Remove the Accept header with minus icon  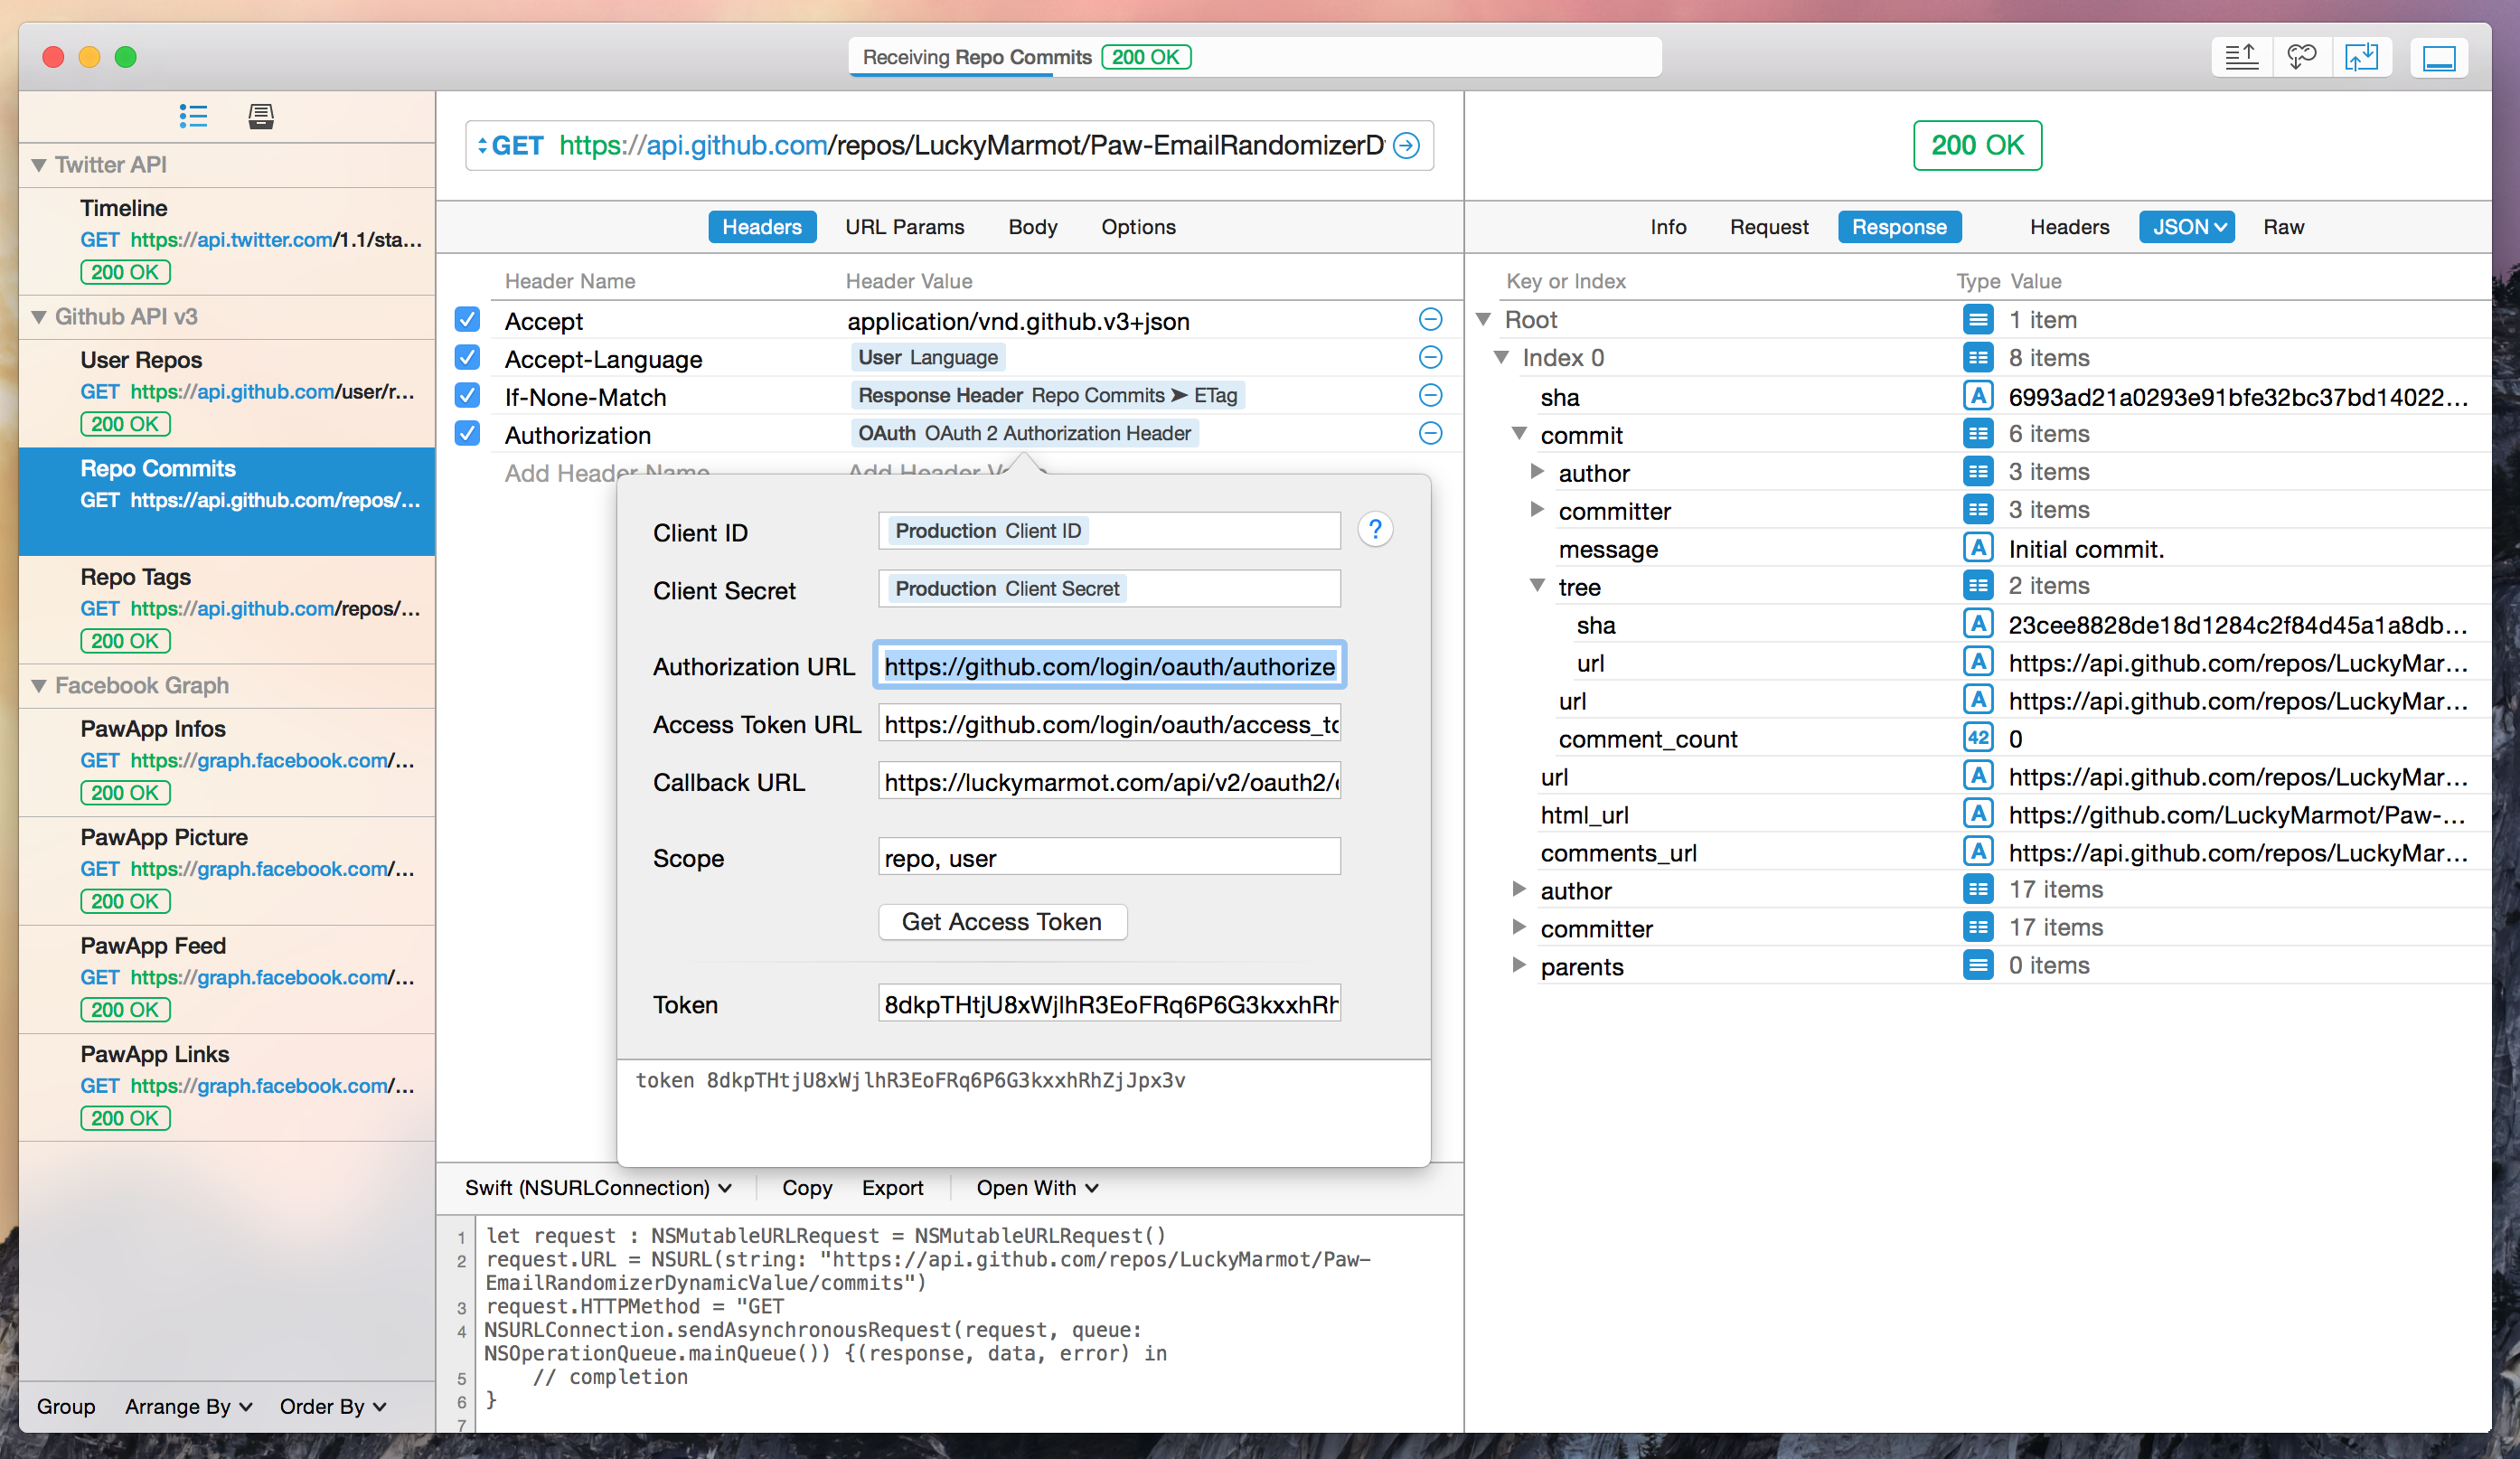[1430, 320]
